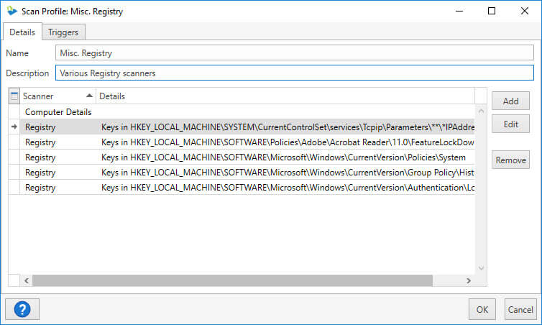Click the scrollbar right arrow
The height and width of the screenshot is (325, 542).
469,280
